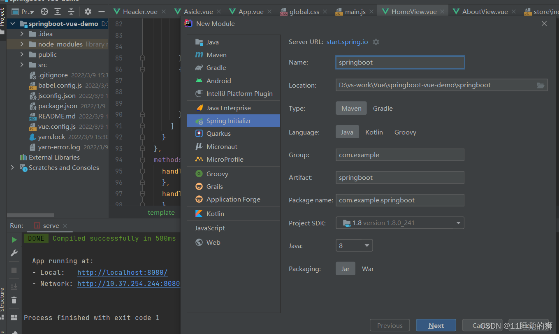Open Project SDK dropdown

(400, 223)
